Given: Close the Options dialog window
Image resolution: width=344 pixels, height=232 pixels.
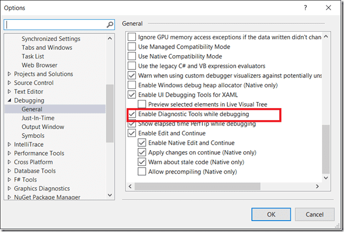Looking at the screenshot, I should 328,8.
